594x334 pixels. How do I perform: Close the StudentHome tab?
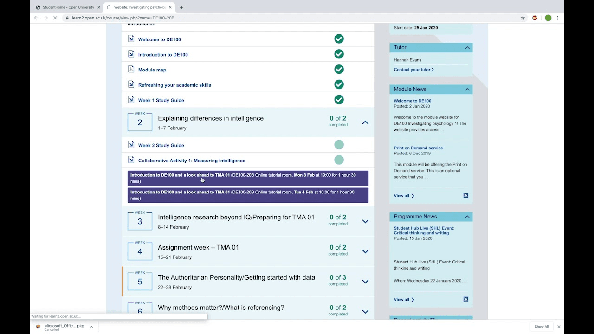point(99,7)
